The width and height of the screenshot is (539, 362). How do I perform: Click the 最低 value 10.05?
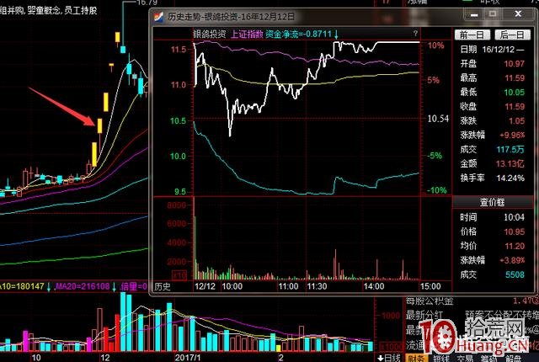coord(515,93)
